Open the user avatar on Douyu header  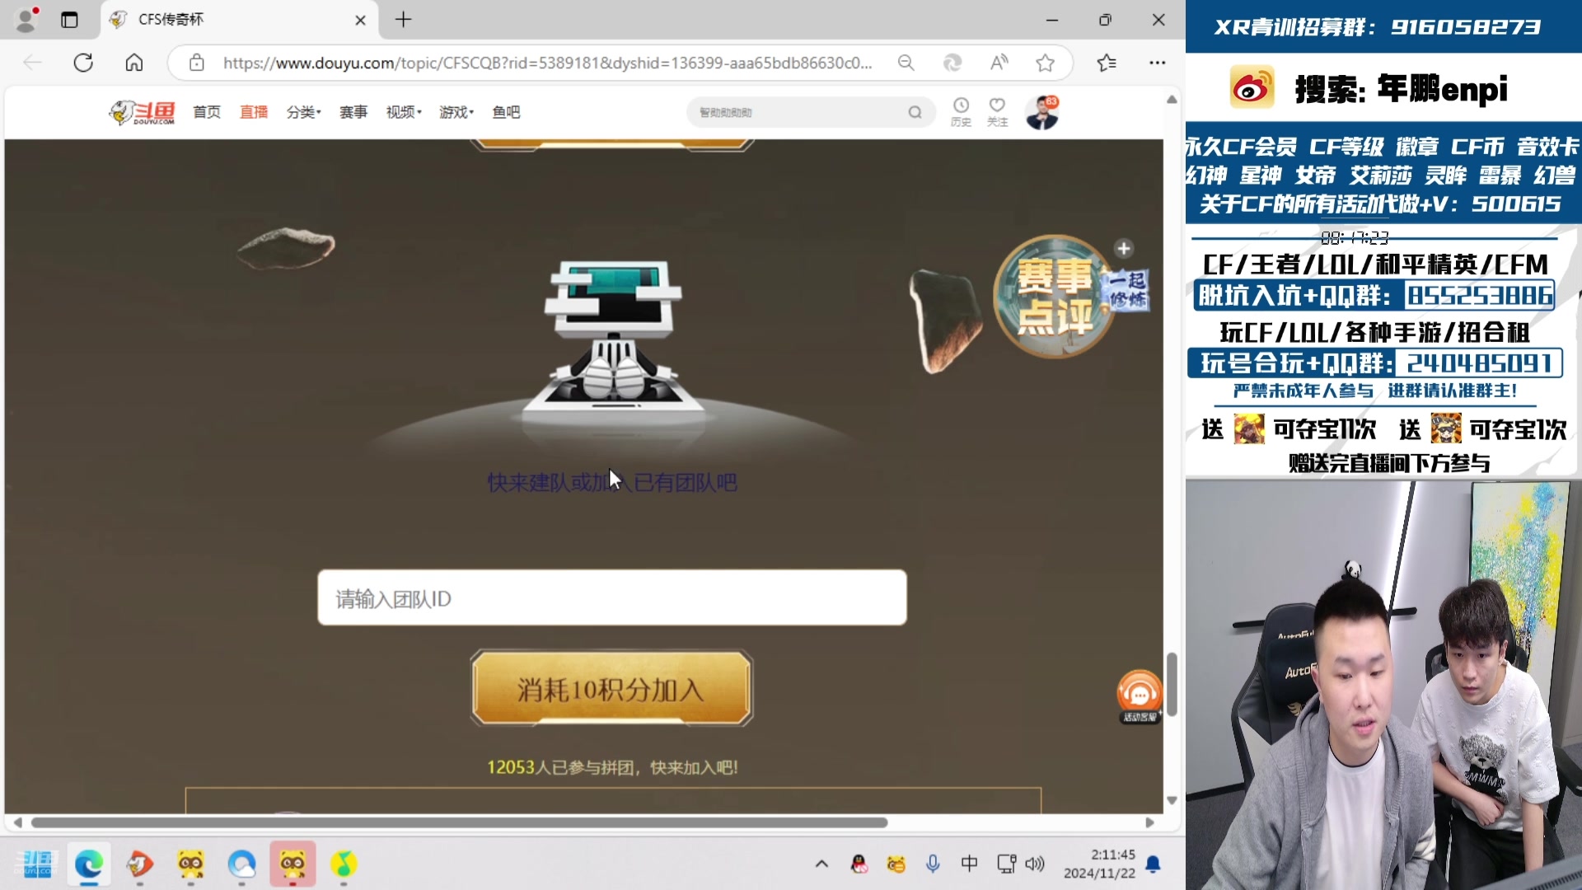(1041, 113)
